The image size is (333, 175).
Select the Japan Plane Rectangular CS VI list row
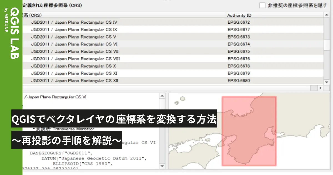coord(173,44)
